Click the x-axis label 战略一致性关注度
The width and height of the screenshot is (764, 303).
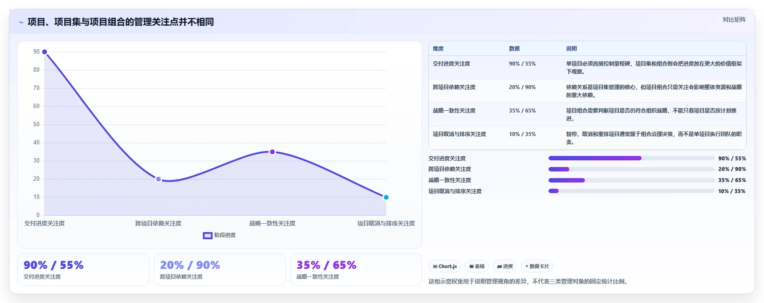point(272,223)
